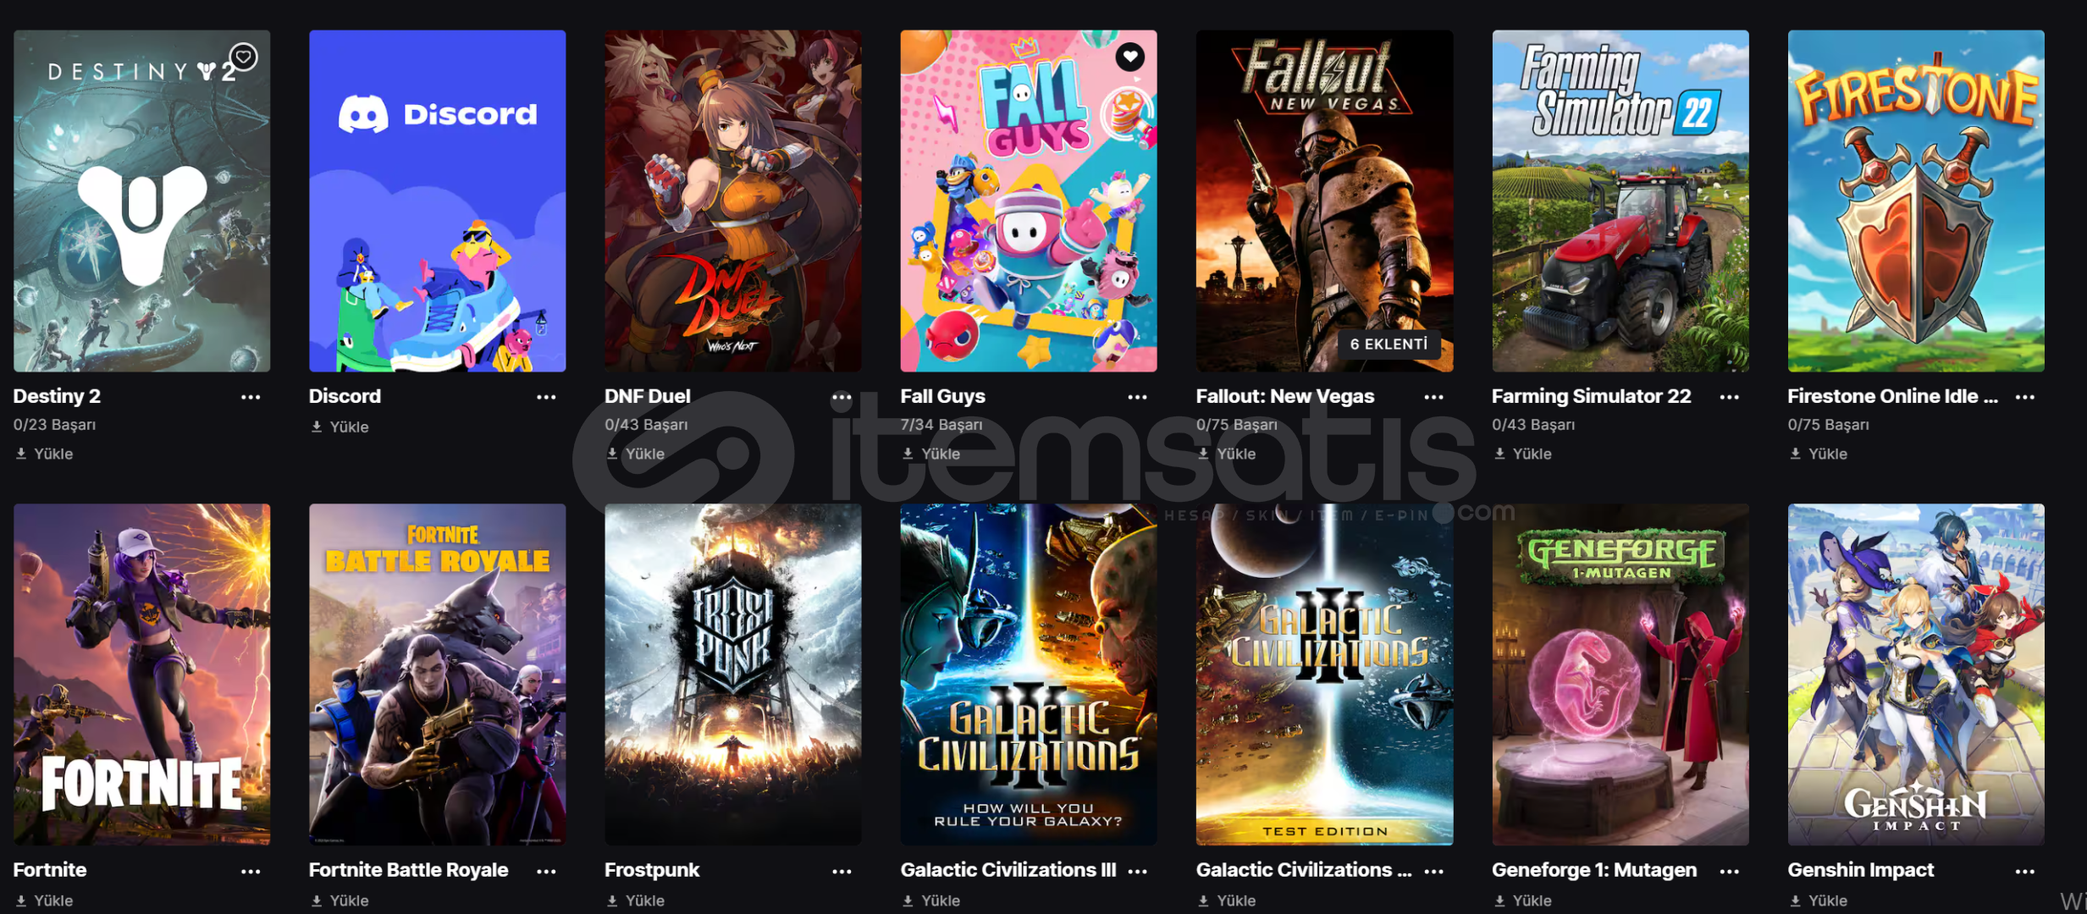Click download icon under Geneforge 1: Mutagen
Screen dimensions: 2087x914
tap(1499, 900)
